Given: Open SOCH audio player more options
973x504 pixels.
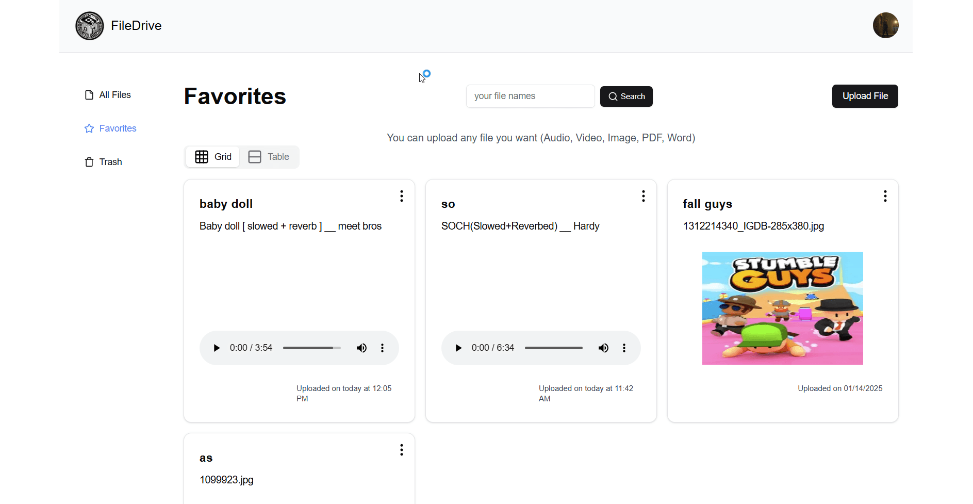Looking at the screenshot, I should tap(624, 348).
